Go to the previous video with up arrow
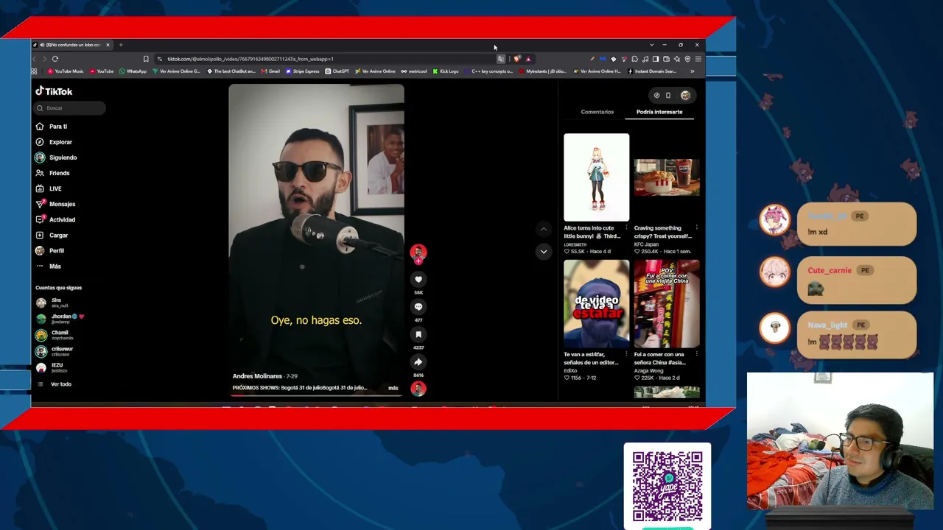Viewport: 943px width, 530px height. click(x=544, y=229)
